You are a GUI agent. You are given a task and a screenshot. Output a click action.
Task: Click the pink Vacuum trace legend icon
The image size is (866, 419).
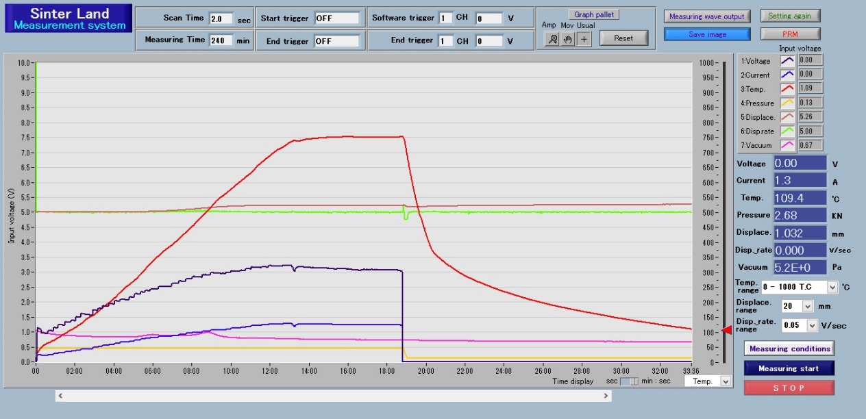(788, 145)
